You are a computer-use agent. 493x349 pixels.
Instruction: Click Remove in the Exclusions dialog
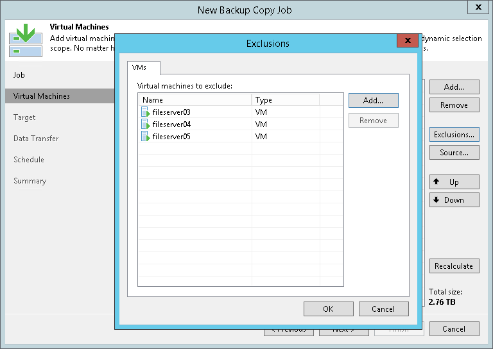[373, 121]
